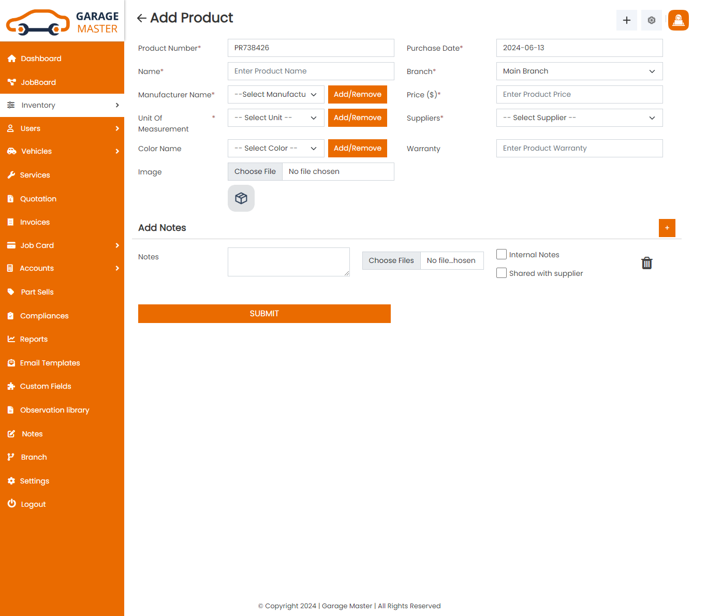Click Add/Remove next to Manufacturer Name

pos(357,95)
